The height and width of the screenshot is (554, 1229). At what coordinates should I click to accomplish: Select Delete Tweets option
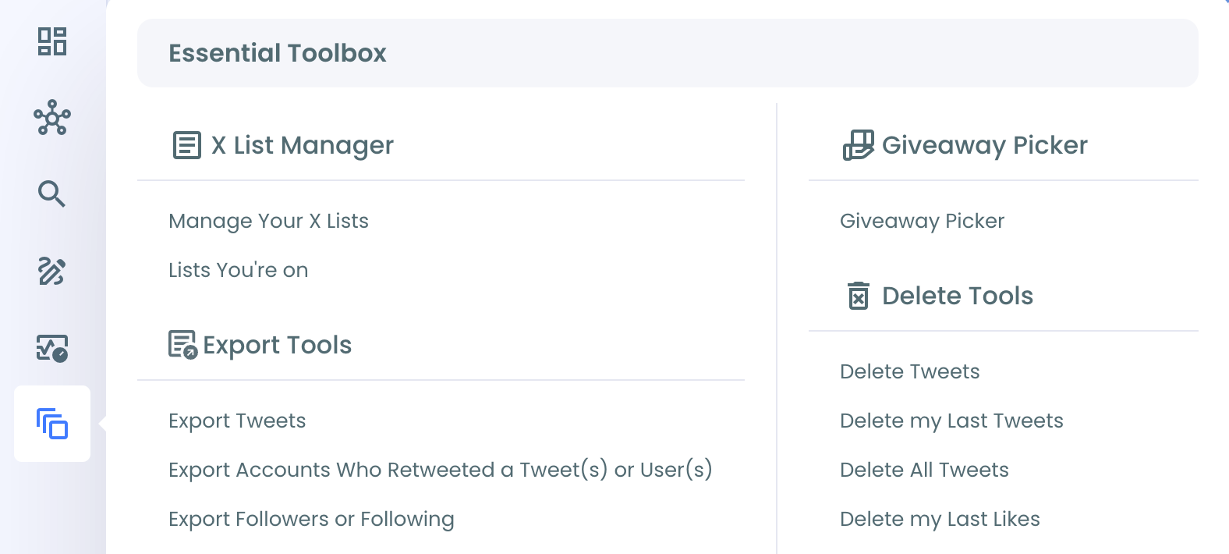click(910, 371)
